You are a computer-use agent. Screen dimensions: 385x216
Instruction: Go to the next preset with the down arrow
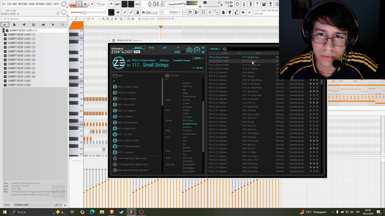[128, 65]
